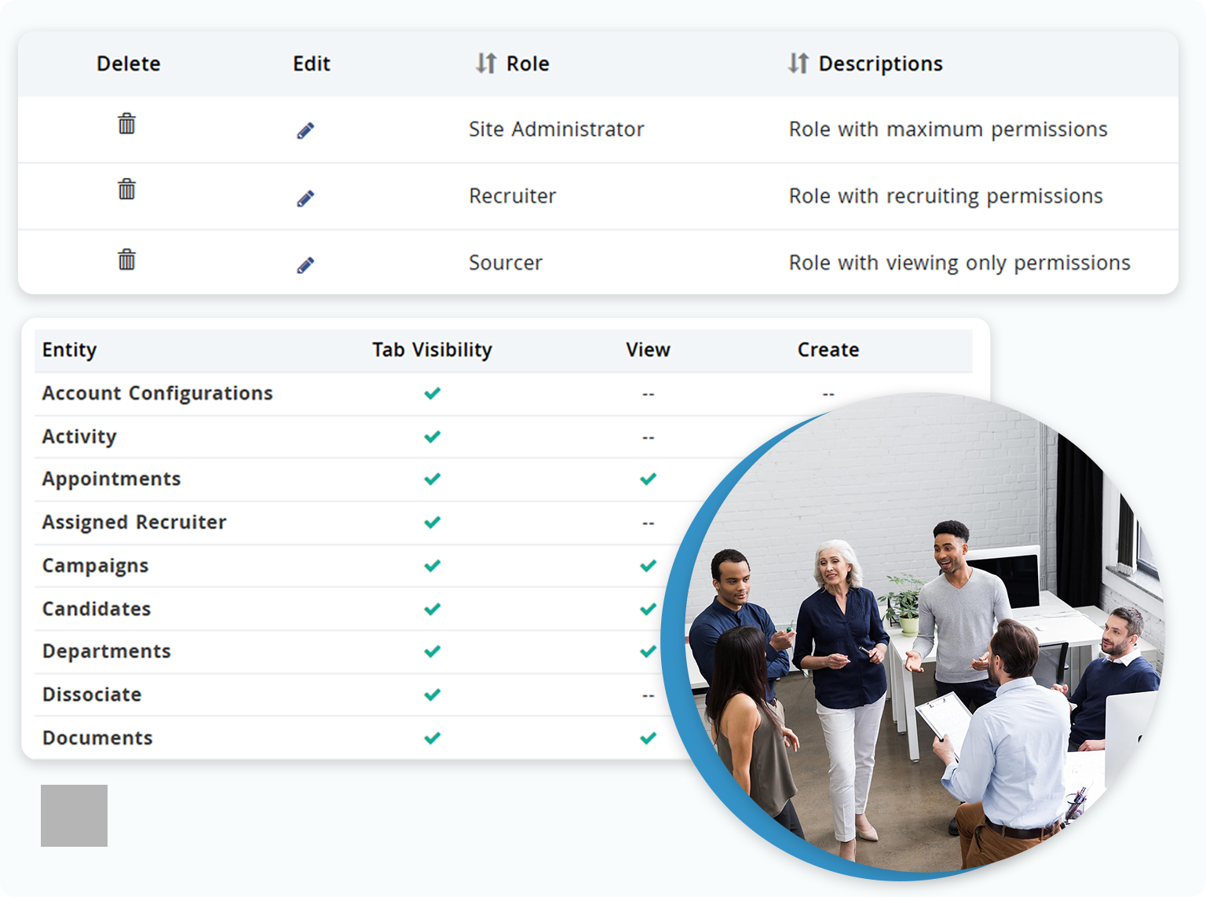Edit the Recruiter role

coord(305,198)
